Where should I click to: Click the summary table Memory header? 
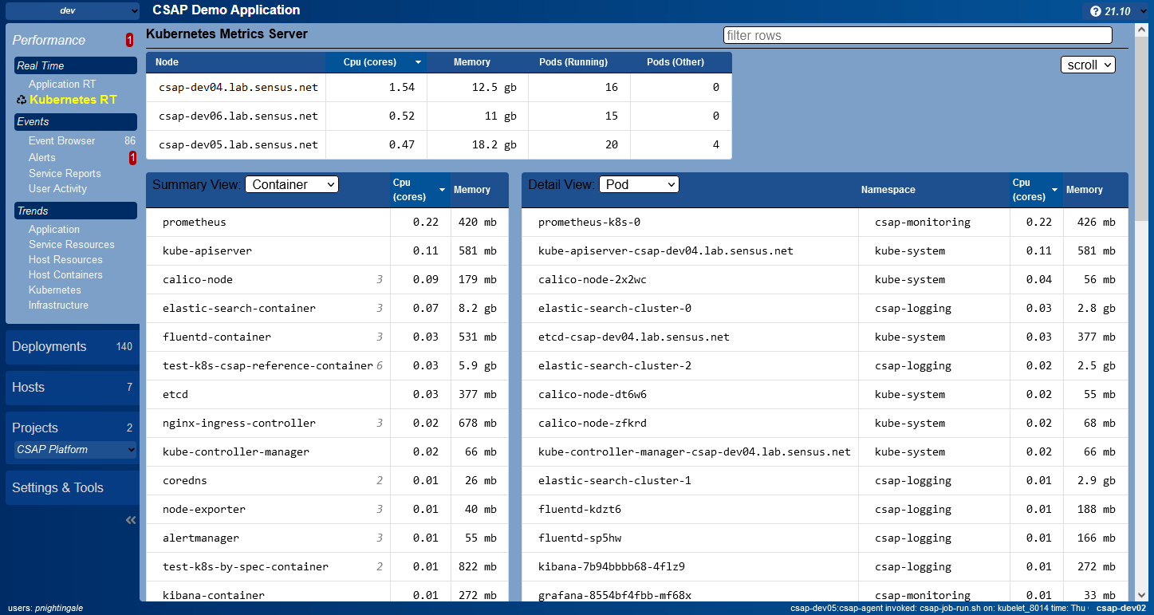tap(479, 190)
